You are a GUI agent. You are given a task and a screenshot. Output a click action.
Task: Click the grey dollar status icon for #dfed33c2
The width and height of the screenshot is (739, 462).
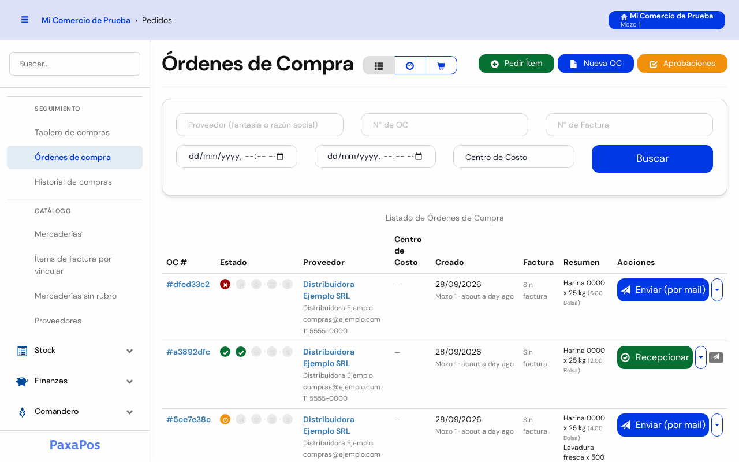(288, 284)
